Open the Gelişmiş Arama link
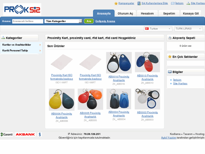Screen dimensions: 205x154 coord(105,21)
